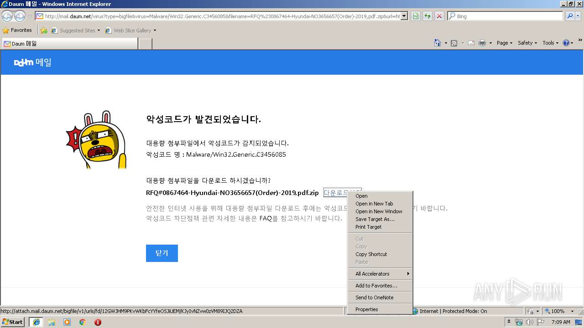The height and width of the screenshot is (328, 584).
Task: Click the Home icon in command bar
Action: (x=437, y=43)
